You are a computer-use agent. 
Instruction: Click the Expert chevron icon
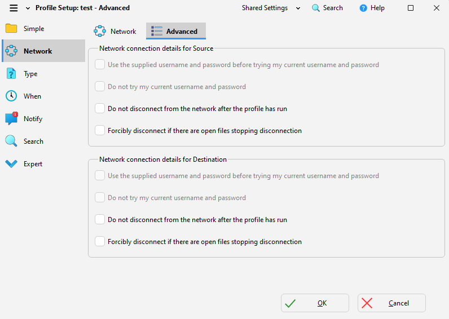click(x=11, y=164)
